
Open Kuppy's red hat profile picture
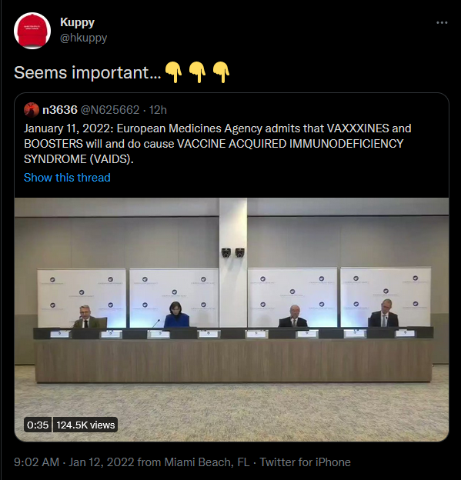pyautogui.click(x=32, y=31)
